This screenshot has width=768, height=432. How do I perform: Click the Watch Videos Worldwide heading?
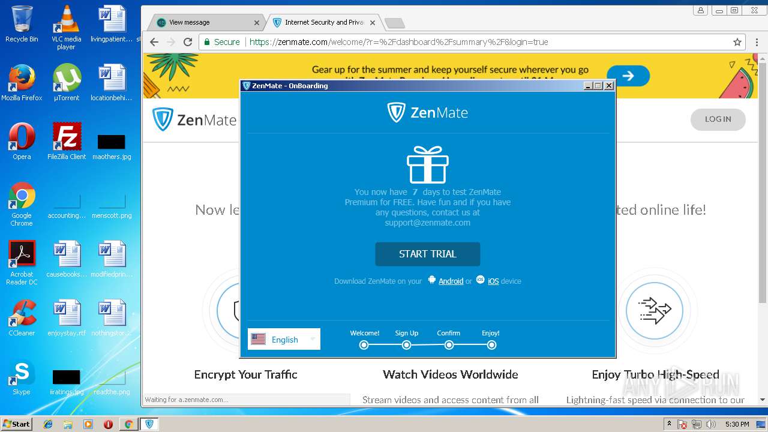pos(450,374)
